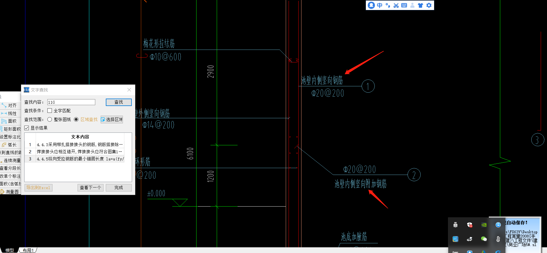547x253 pixels.
Task: Select the 连续测量 continuous measure tool
Action: 10,160
